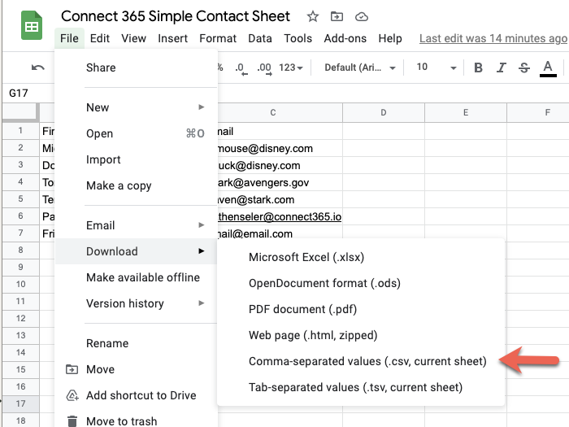The image size is (569, 427).
Task: Choose Microsoft Excel (.xlsx) download option
Action: tap(306, 257)
